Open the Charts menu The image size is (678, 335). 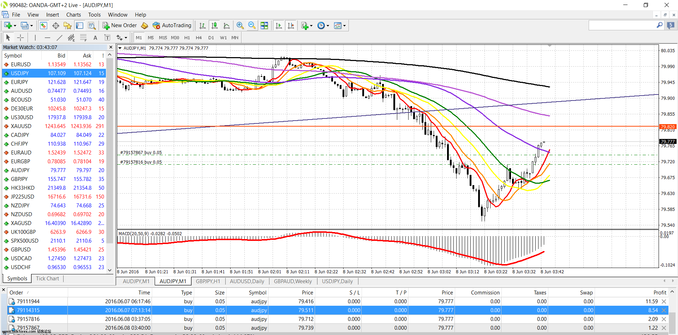[x=73, y=14]
